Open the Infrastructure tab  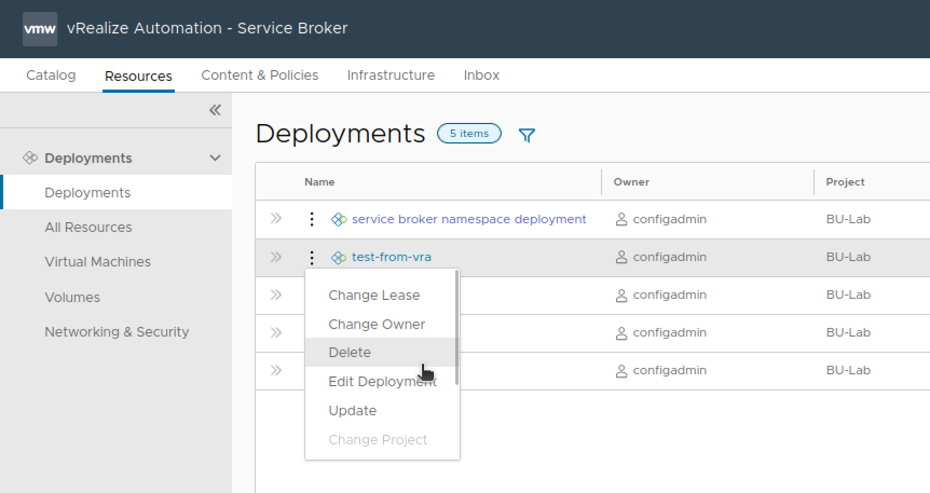tap(391, 75)
